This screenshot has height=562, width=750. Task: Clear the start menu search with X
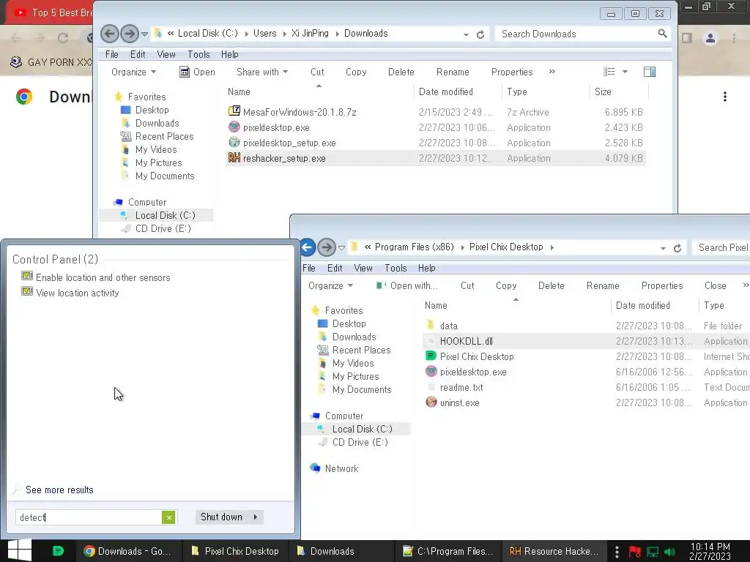pyautogui.click(x=168, y=517)
